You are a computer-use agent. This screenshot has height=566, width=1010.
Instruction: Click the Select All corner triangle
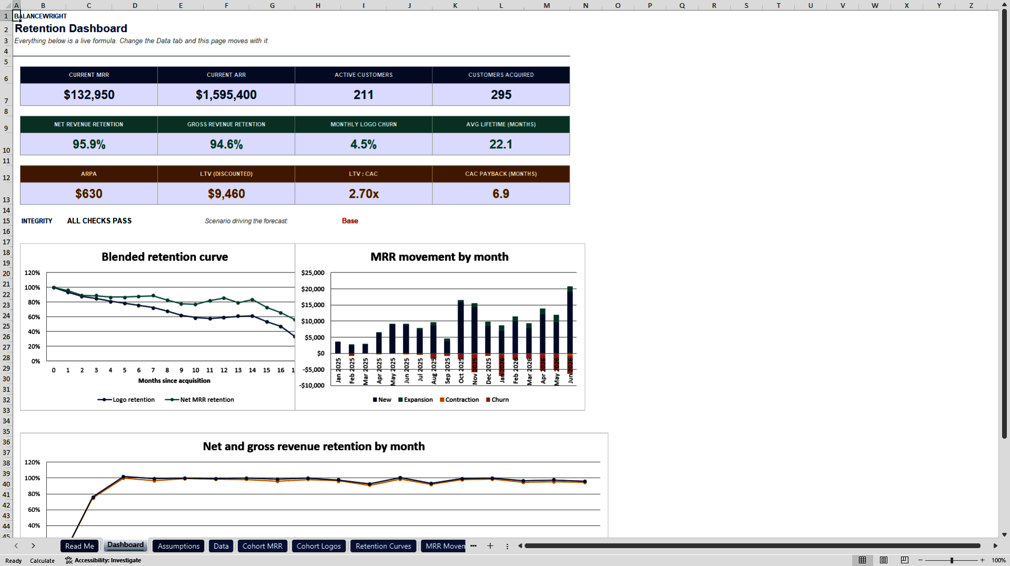tap(6, 5)
